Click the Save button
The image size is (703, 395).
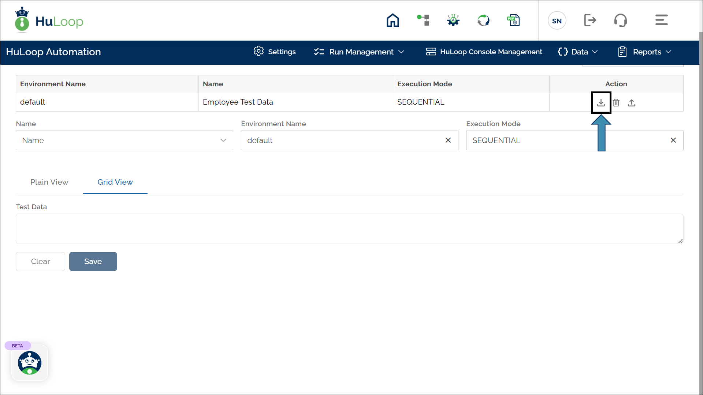(x=93, y=262)
